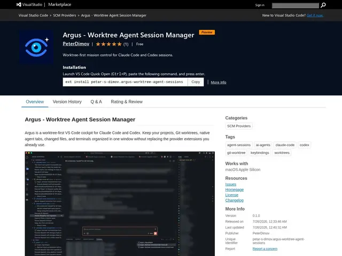Copy the install command
The width and height of the screenshot is (342, 256).
tap(196, 82)
